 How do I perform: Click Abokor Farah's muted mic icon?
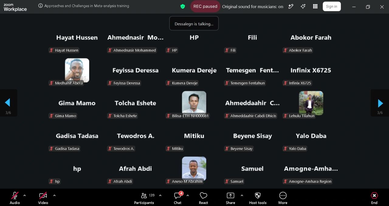[285, 50]
